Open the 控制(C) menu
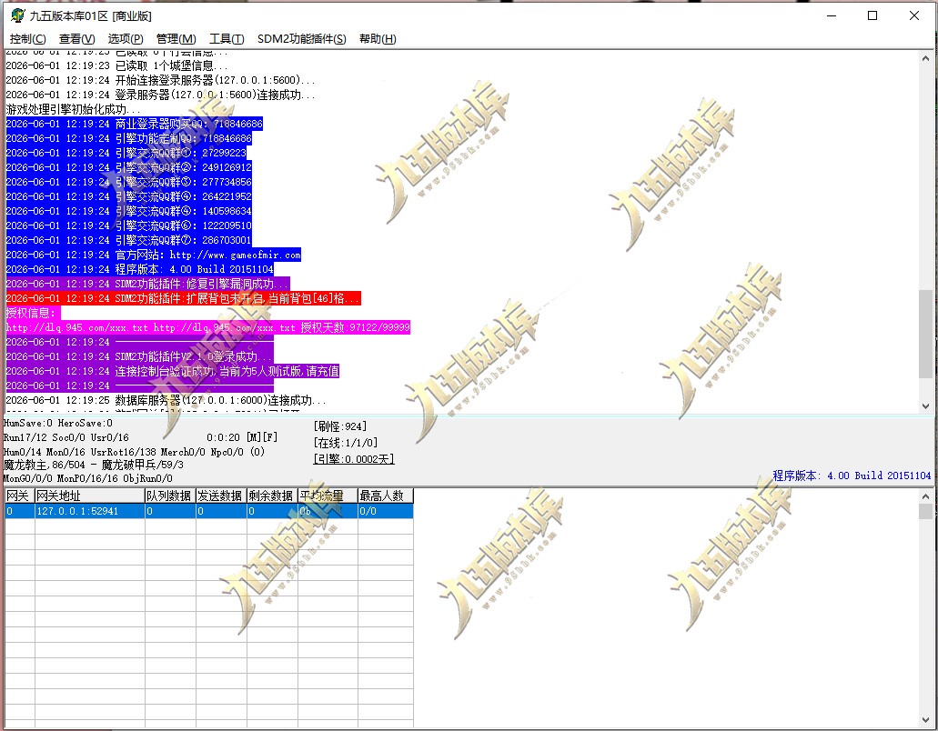Image resolution: width=938 pixels, height=731 pixels. 27,39
